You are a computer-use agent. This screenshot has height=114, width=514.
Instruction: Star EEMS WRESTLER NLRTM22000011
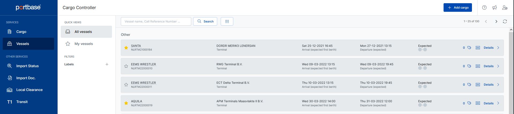click(x=126, y=85)
